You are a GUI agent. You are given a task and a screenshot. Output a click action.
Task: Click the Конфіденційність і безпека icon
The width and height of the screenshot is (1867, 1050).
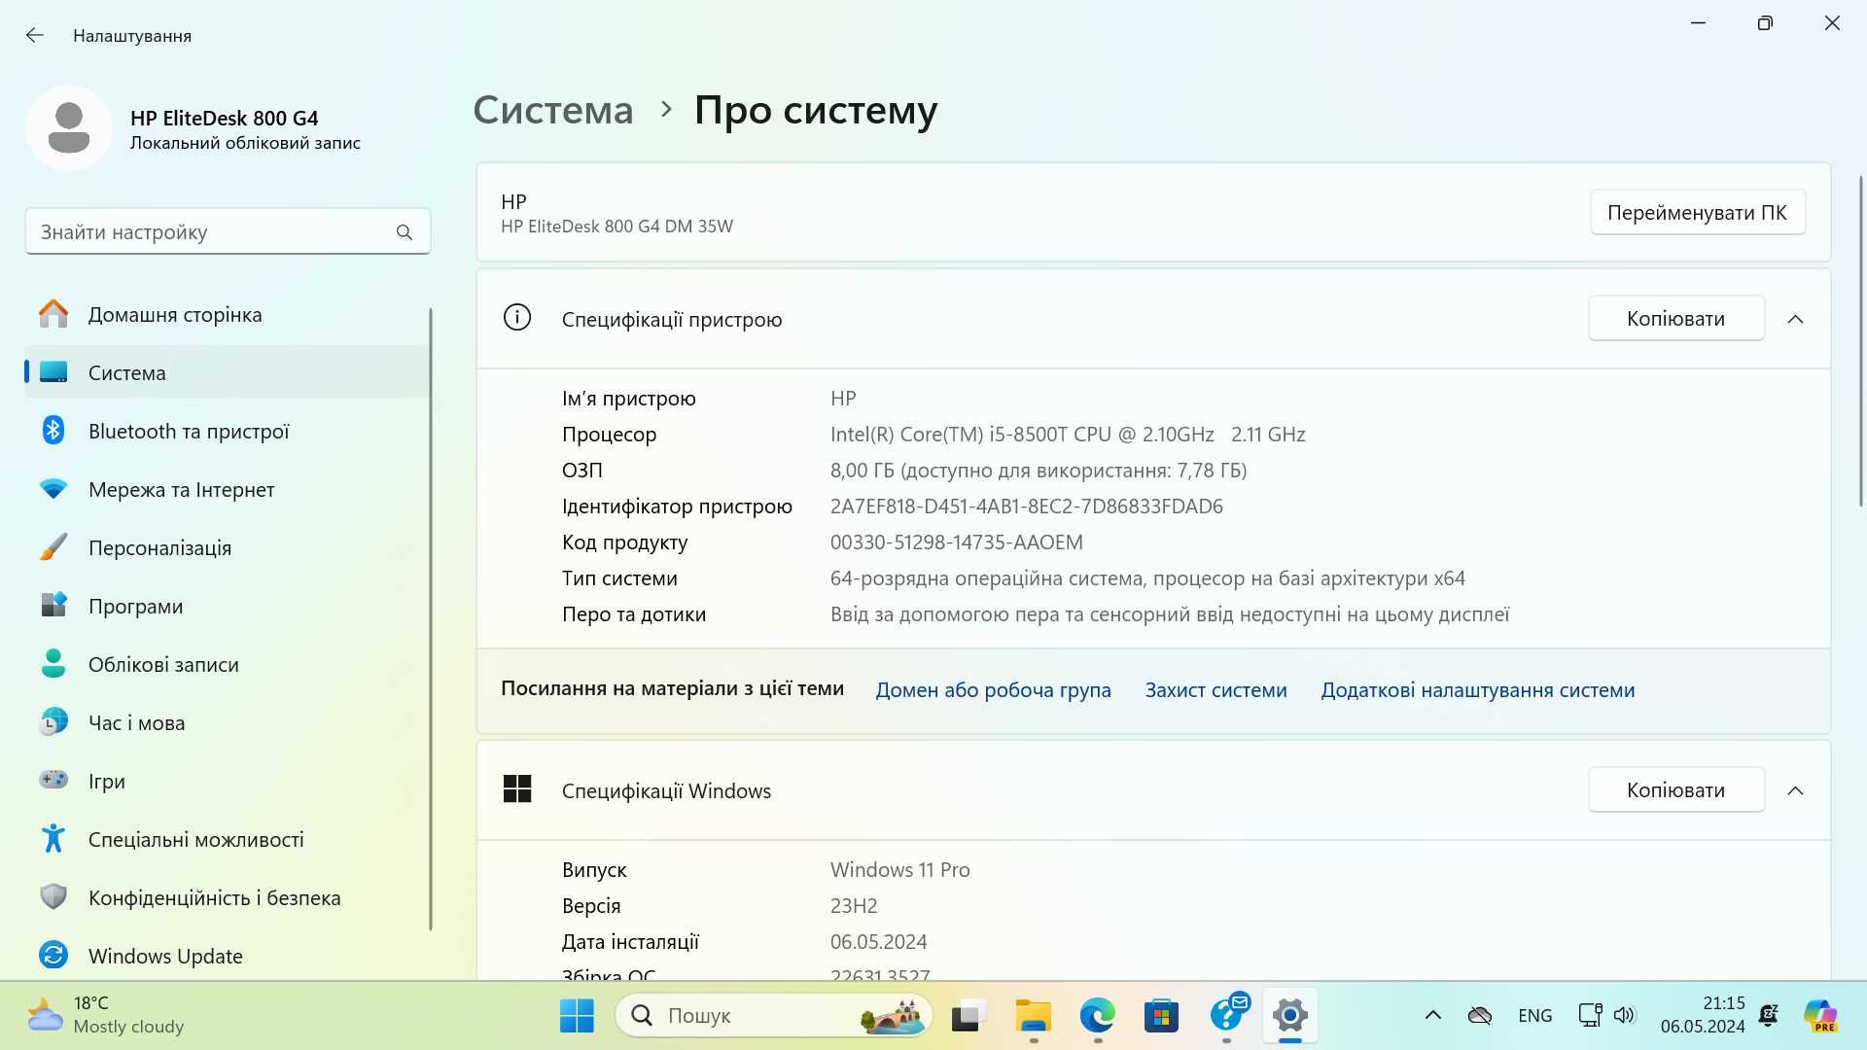[53, 896]
